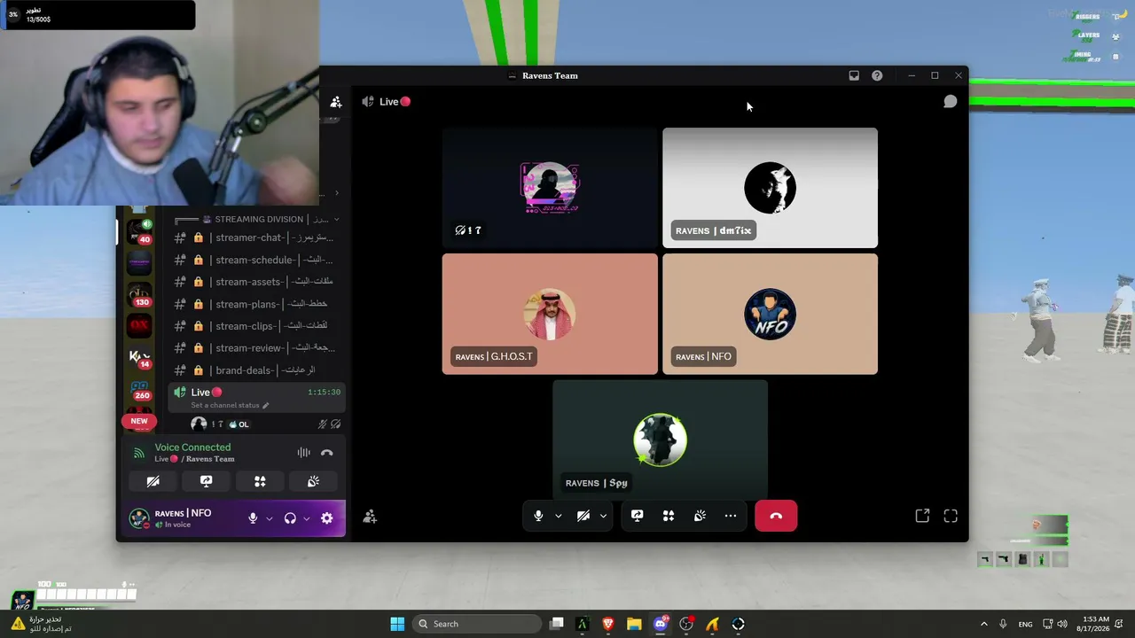The image size is (1135, 638).
Task: Open red OX server icon
Action: (x=140, y=325)
